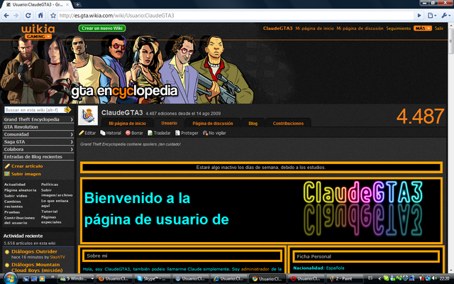Expand Grand Theft Encyclopedia sidebar menu
The width and height of the screenshot is (454, 284).
coord(38,119)
